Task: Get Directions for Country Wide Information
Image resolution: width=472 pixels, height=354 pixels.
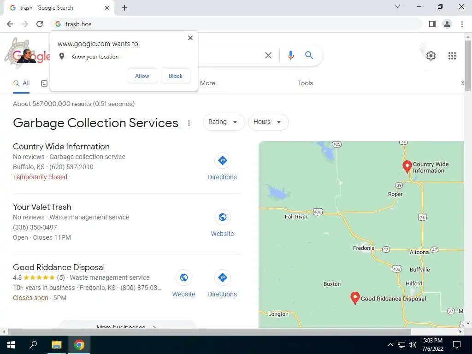Action: [x=223, y=166]
